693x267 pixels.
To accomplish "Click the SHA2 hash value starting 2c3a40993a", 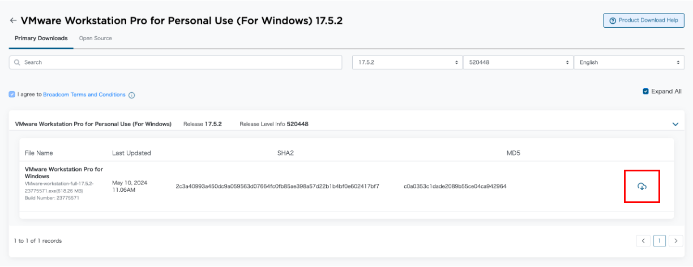I will click(x=277, y=186).
